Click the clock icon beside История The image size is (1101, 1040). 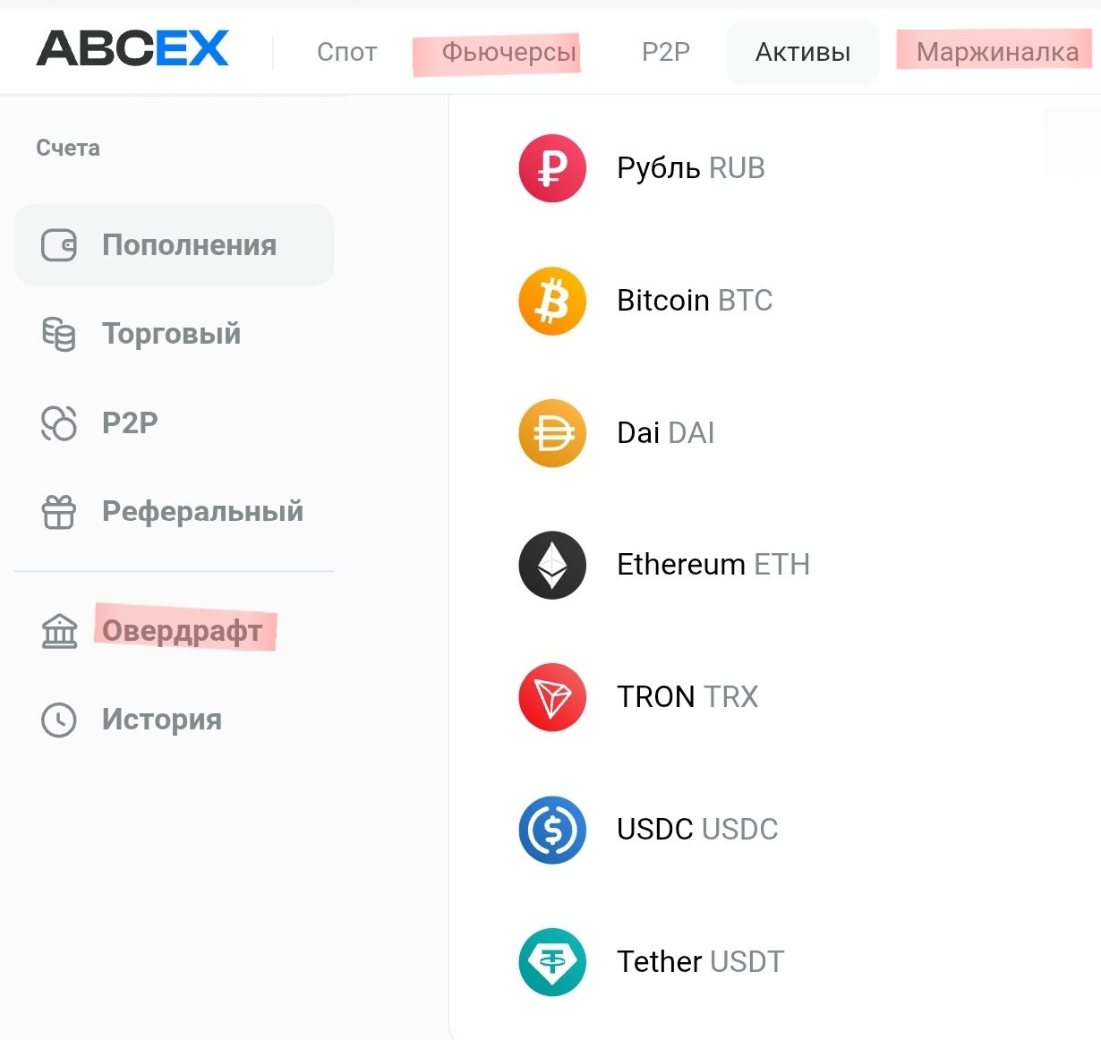click(59, 720)
